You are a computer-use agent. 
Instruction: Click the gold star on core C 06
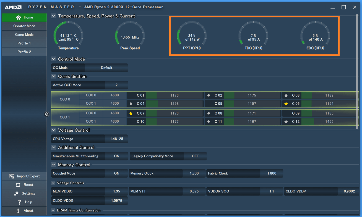click(286, 104)
